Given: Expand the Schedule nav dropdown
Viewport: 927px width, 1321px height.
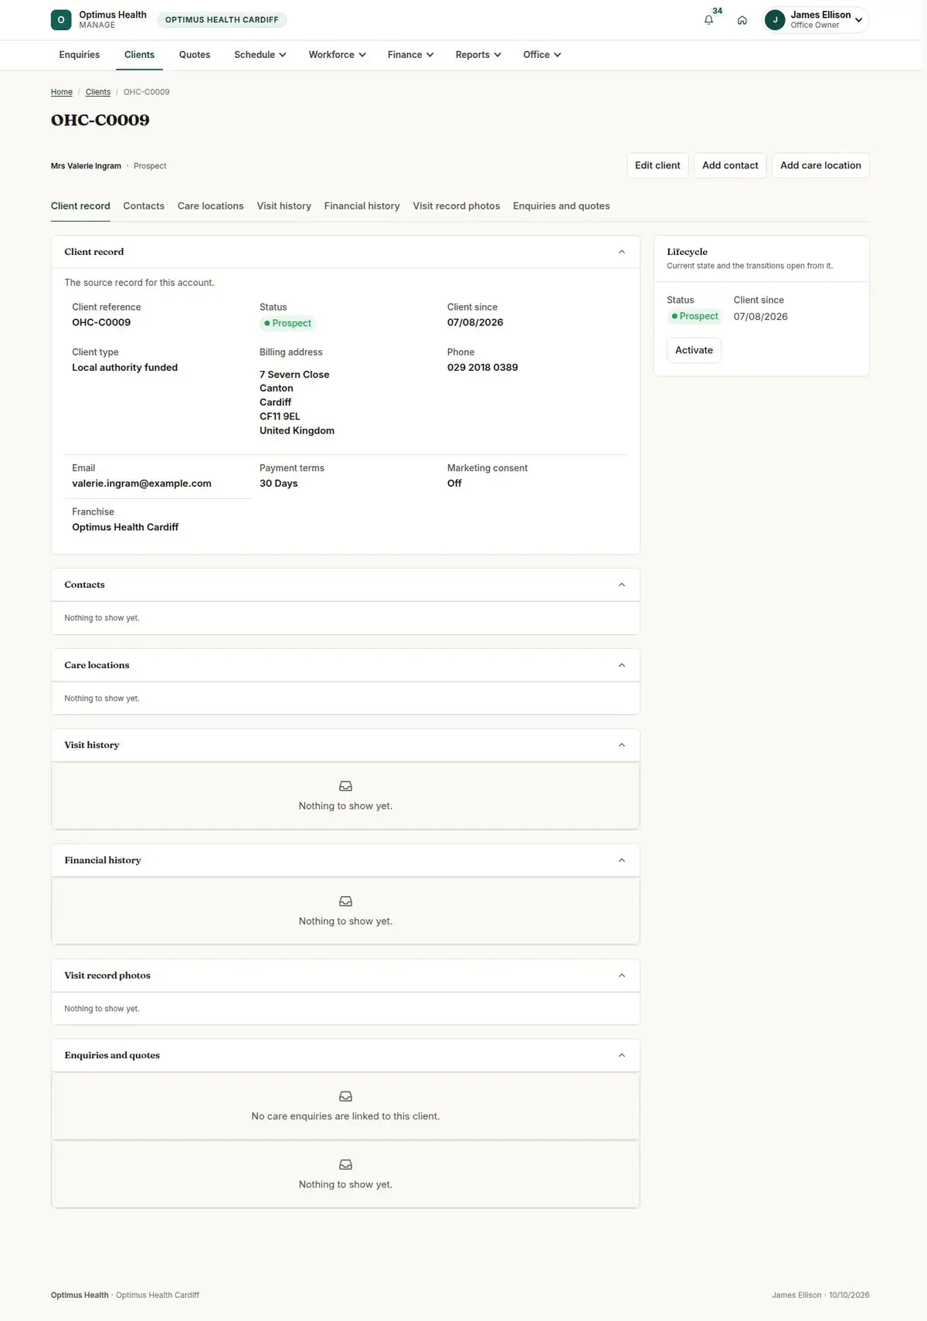Looking at the screenshot, I should tap(260, 55).
